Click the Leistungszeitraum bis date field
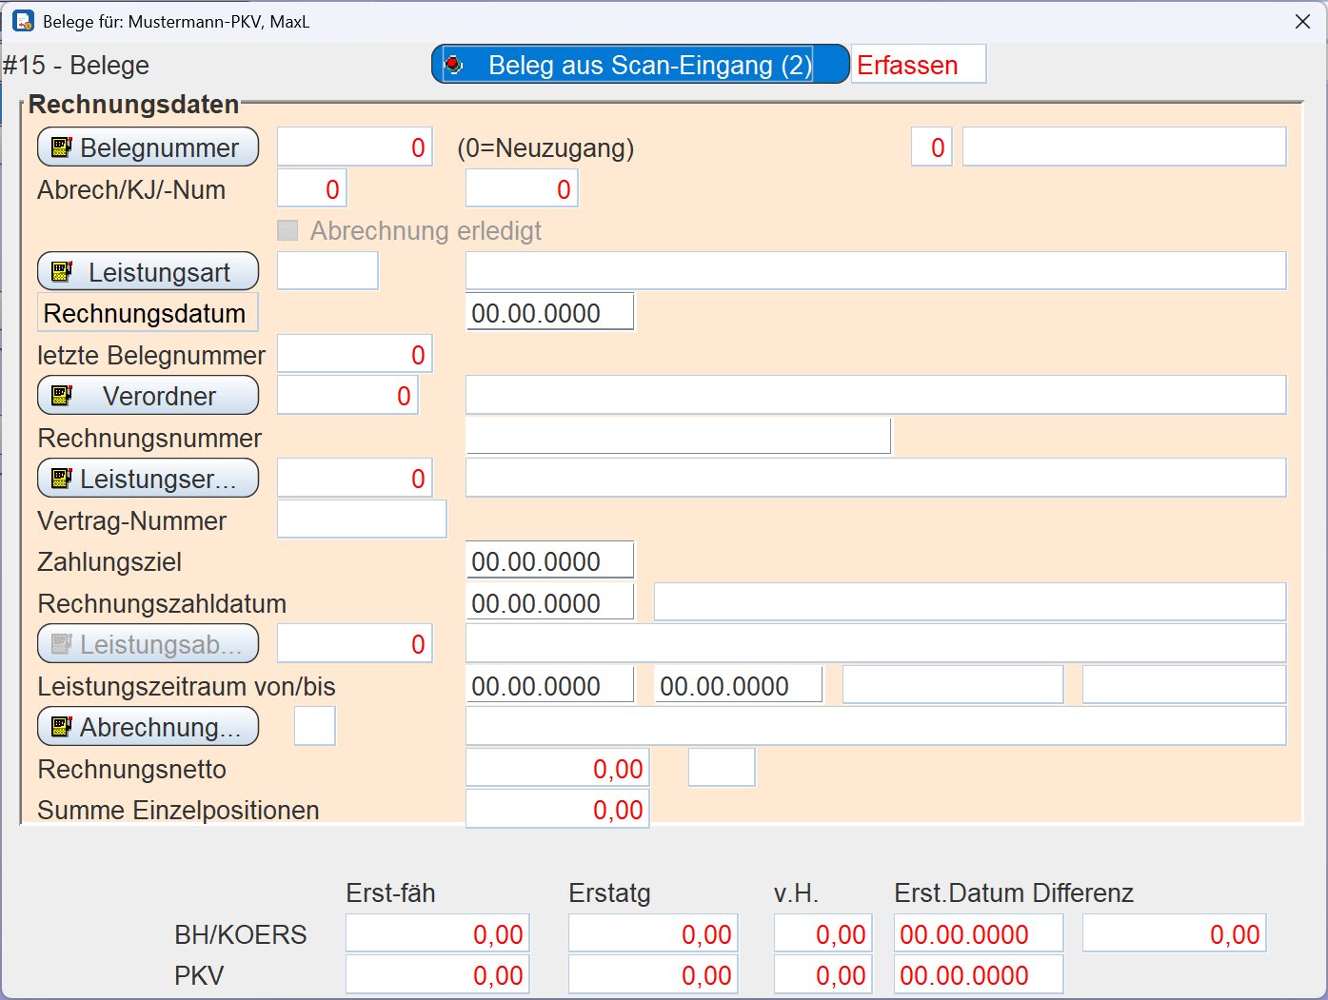The height and width of the screenshot is (1000, 1328). click(x=738, y=685)
